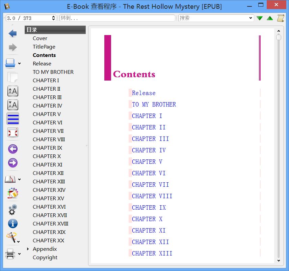
Task: Toggle the Table of Contents panel button
Action: point(12,119)
